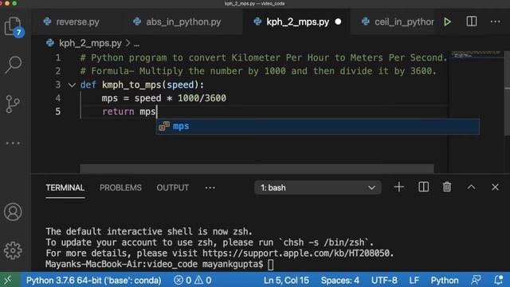Click the editor vertical scrollbar
The image size is (510, 287).
tap(507, 92)
